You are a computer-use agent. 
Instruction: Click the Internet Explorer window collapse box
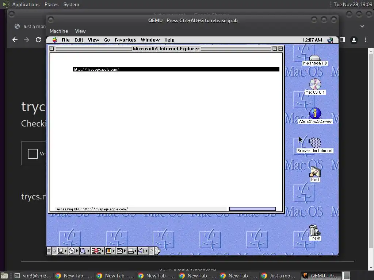pos(280,49)
